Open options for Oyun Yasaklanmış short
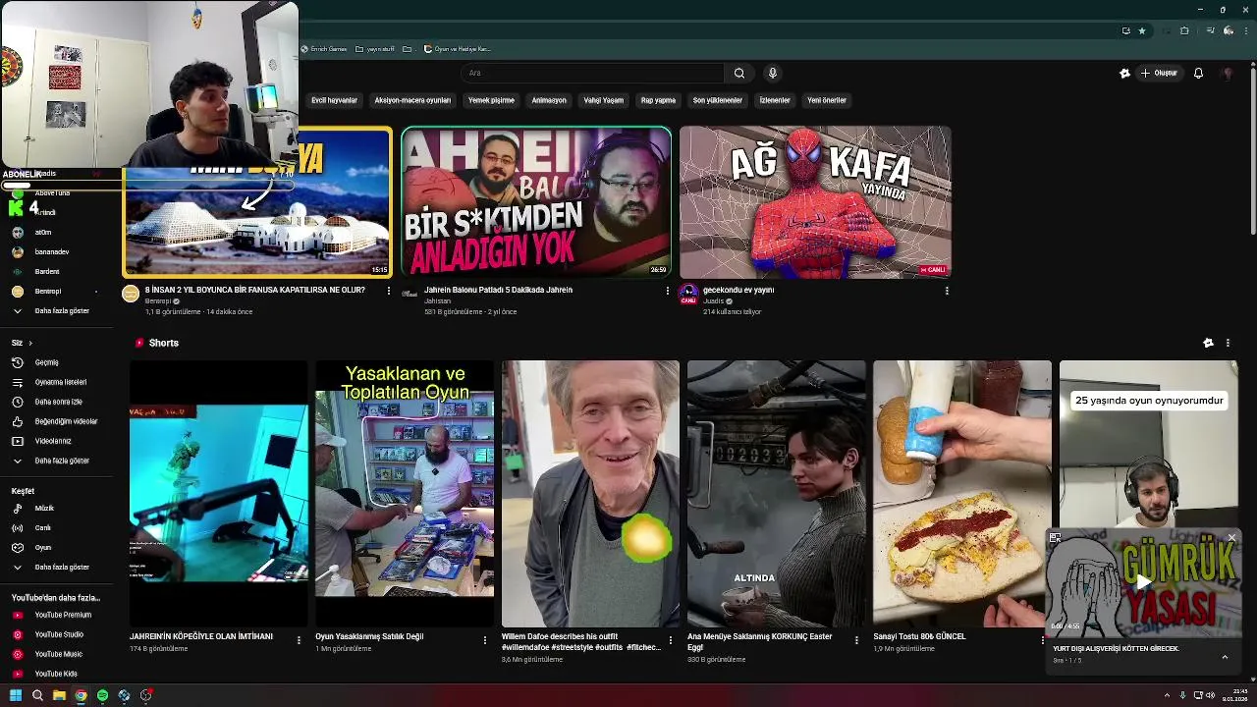Image resolution: width=1257 pixels, height=707 pixels. pos(484,640)
